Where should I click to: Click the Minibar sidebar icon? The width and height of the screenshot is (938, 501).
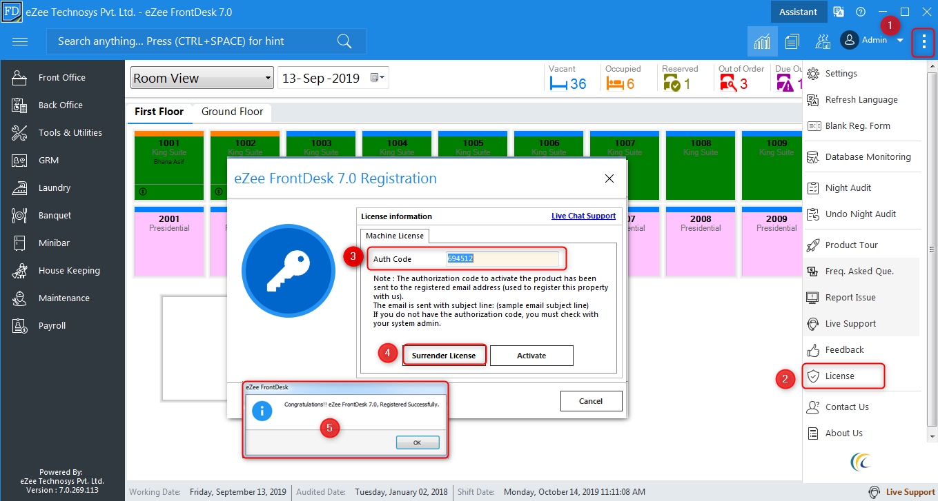[19, 243]
